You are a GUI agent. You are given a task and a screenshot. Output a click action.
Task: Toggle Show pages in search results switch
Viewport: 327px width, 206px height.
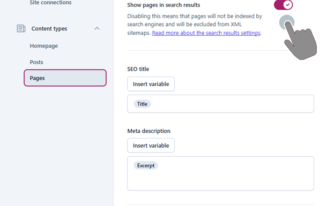coord(283,5)
